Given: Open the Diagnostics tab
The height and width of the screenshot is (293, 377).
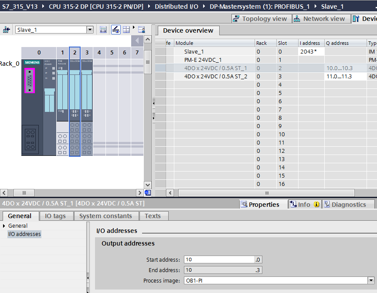Looking at the screenshot, I should [x=348, y=204].
